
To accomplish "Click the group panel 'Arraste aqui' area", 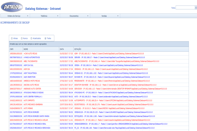I will click(99, 44).
